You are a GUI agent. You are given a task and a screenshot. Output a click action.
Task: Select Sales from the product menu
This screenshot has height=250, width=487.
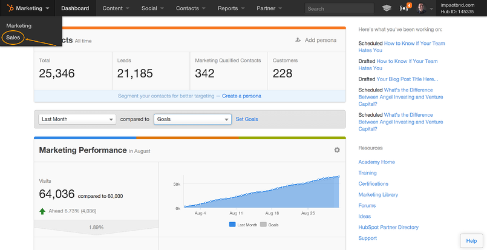(13, 38)
